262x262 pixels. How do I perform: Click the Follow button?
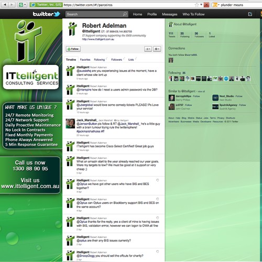[73, 49]
